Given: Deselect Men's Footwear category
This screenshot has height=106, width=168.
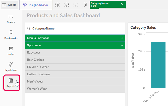Looking at the screenshot, I should (x=75, y=38).
